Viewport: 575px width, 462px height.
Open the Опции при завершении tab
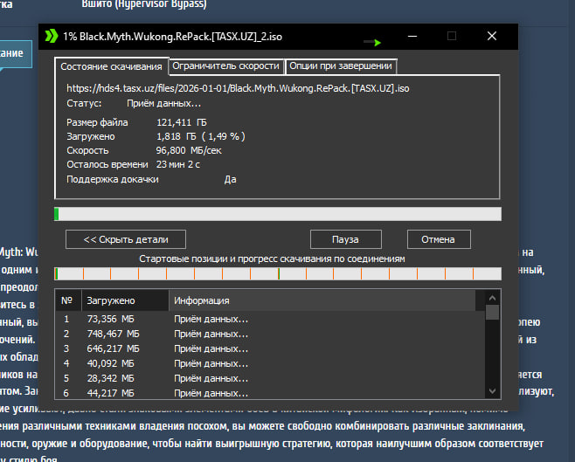point(341,66)
